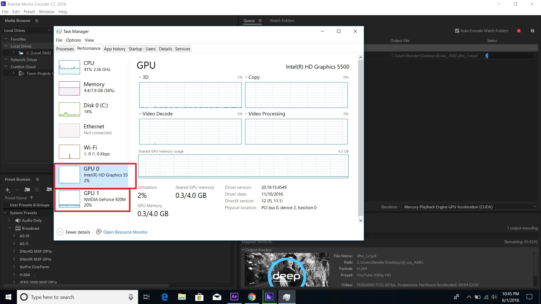Expand the Audio Only preset group
Viewport: 541px width, 304px height.
[9, 220]
